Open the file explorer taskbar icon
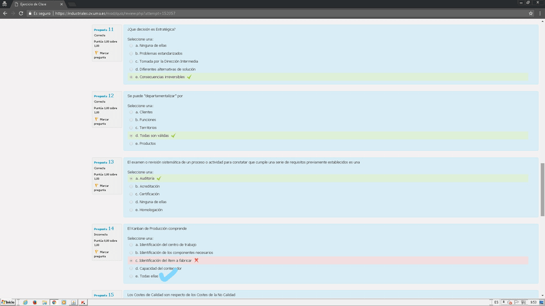 coord(44,302)
